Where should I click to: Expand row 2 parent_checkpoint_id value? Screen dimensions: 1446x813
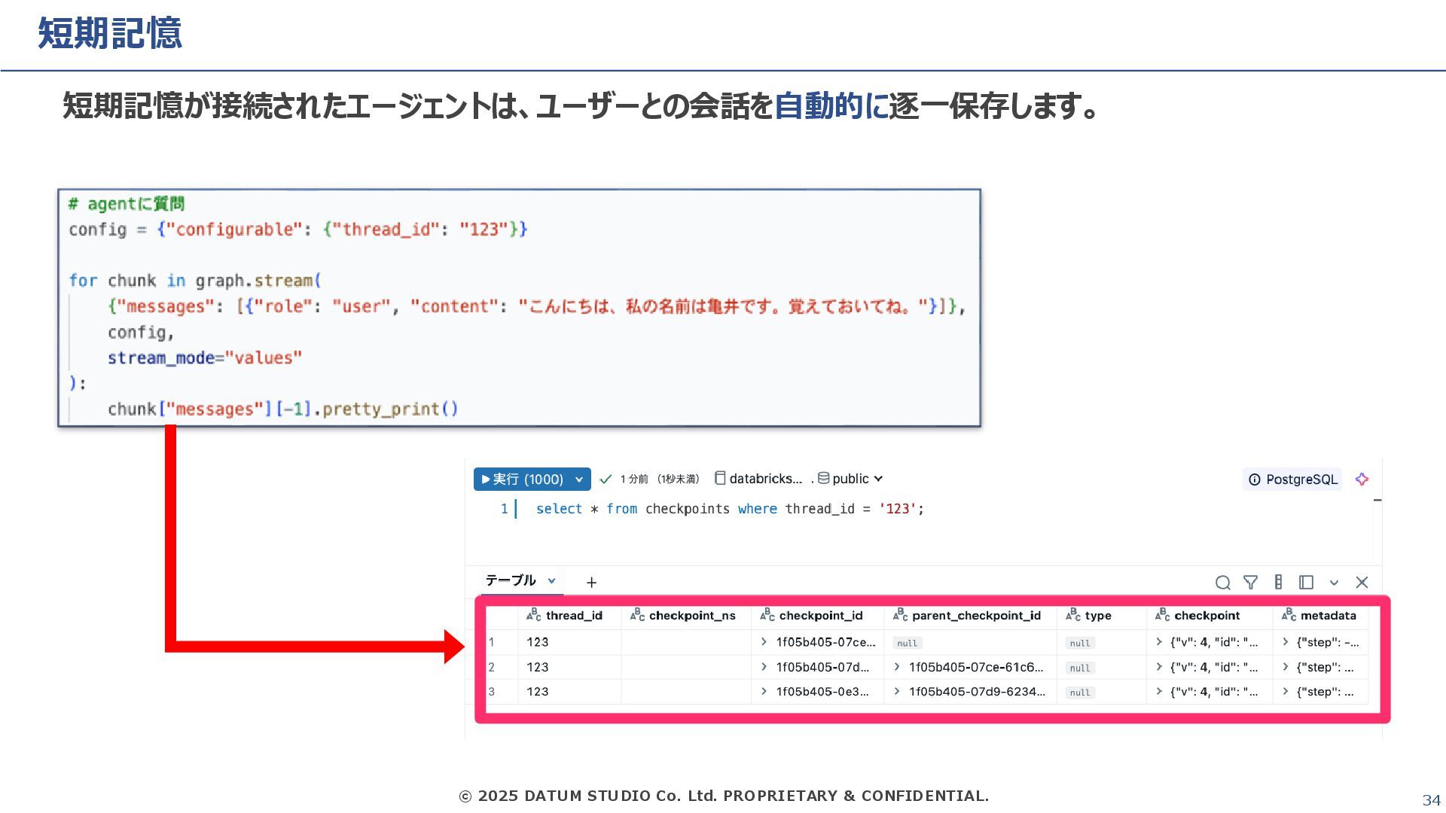pyautogui.click(x=896, y=667)
